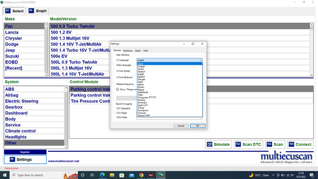Cancel the Settings dialog
The width and height of the screenshot is (318, 179).
[181, 126]
